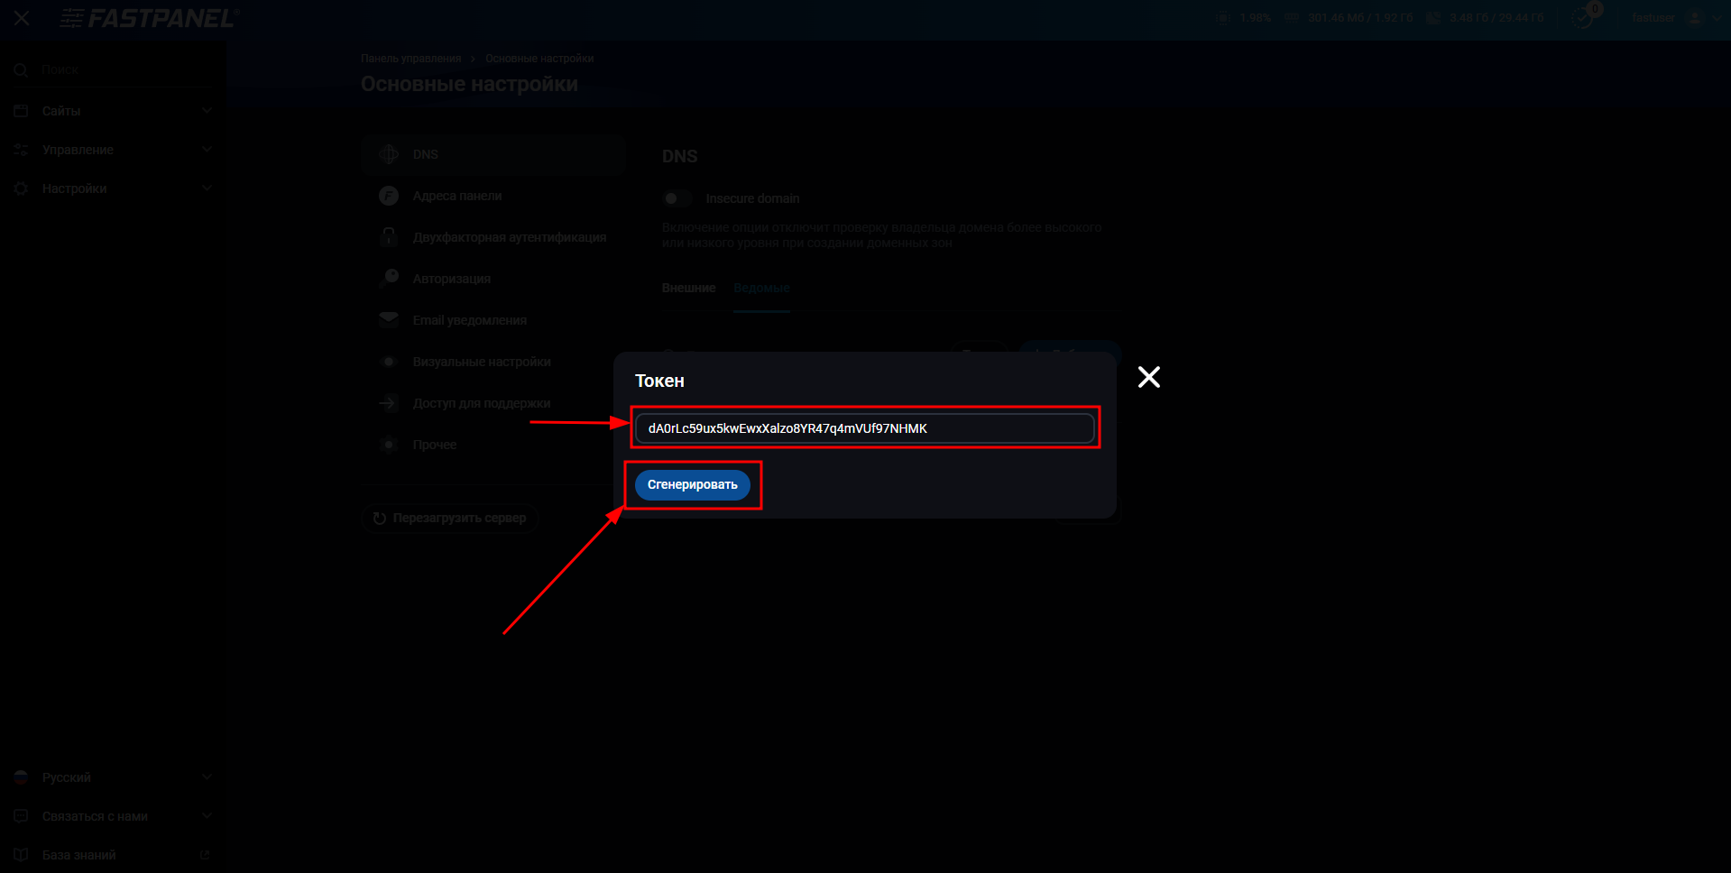Close the Токен dialog with the X
This screenshot has width=1731, height=873.
pyautogui.click(x=1148, y=377)
